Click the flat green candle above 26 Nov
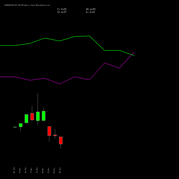Screen dimensions: 179x179 tap(15, 127)
